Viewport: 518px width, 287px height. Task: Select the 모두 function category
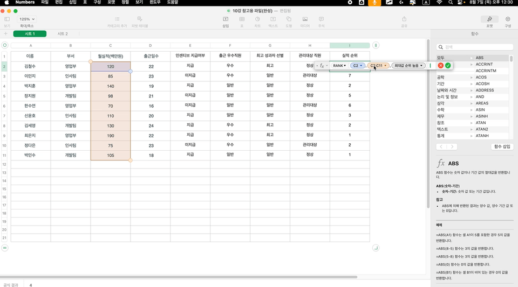(x=455, y=58)
